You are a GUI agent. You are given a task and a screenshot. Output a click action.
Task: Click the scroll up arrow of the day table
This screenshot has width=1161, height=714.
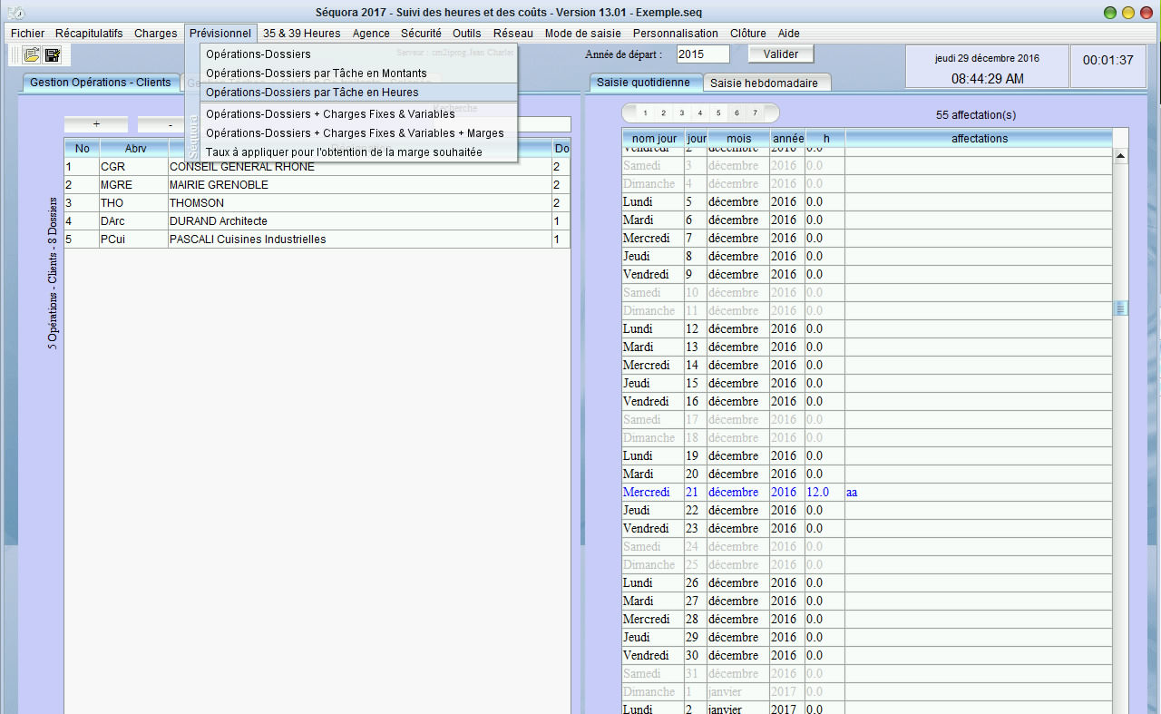tap(1121, 157)
